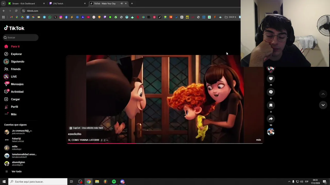Mute the TikTok tab via speaker icon
The image size is (330, 185).
click(121, 4)
